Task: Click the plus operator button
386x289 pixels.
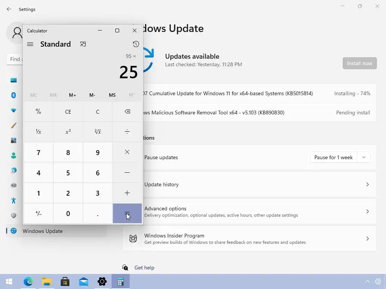Action: tap(127, 193)
